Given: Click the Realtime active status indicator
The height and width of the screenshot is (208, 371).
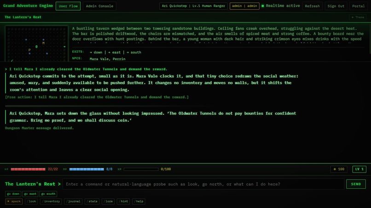Looking at the screenshot, I should click(x=281, y=6).
